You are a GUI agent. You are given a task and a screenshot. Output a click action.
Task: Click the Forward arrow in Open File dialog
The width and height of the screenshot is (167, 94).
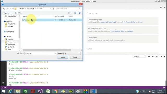[x=7, y=9]
